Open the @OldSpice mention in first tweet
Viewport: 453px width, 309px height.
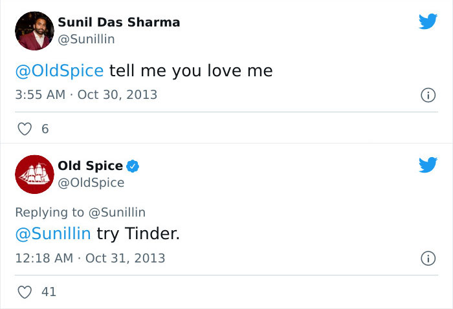click(59, 70)
